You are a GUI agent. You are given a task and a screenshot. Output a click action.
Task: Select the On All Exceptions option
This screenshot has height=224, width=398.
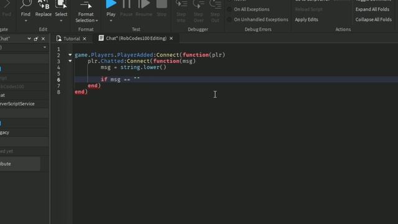248,9
